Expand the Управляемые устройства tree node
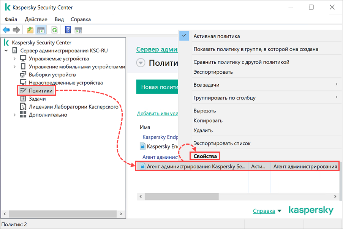The width and height of the screenshot is (343, 229). point(14,58)
